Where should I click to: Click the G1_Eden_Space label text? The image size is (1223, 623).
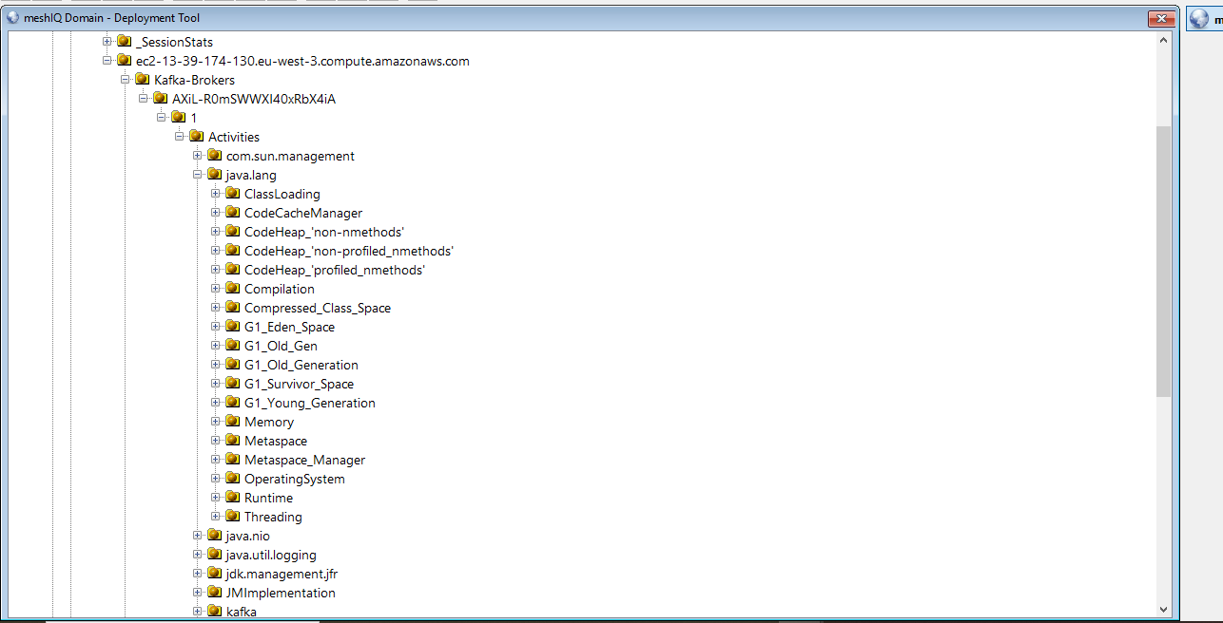(x=289, y=327)
